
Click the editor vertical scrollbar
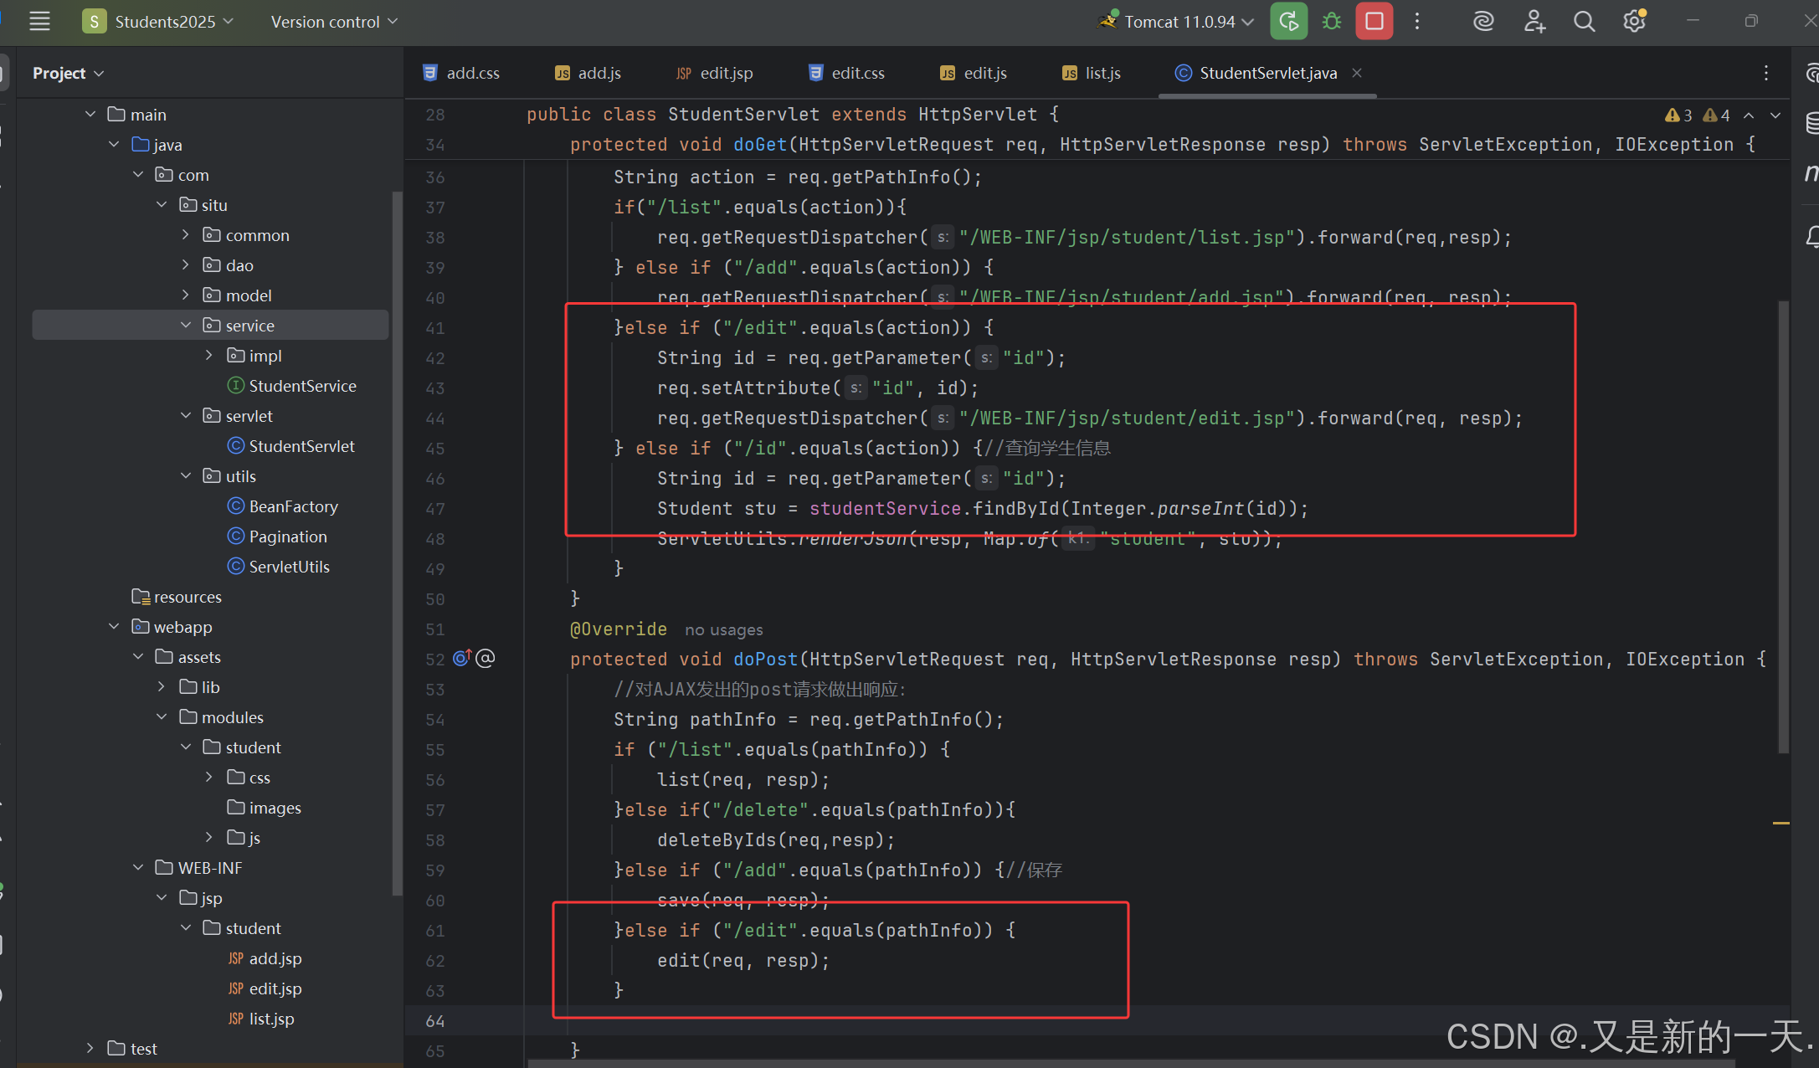[1783, 527]
